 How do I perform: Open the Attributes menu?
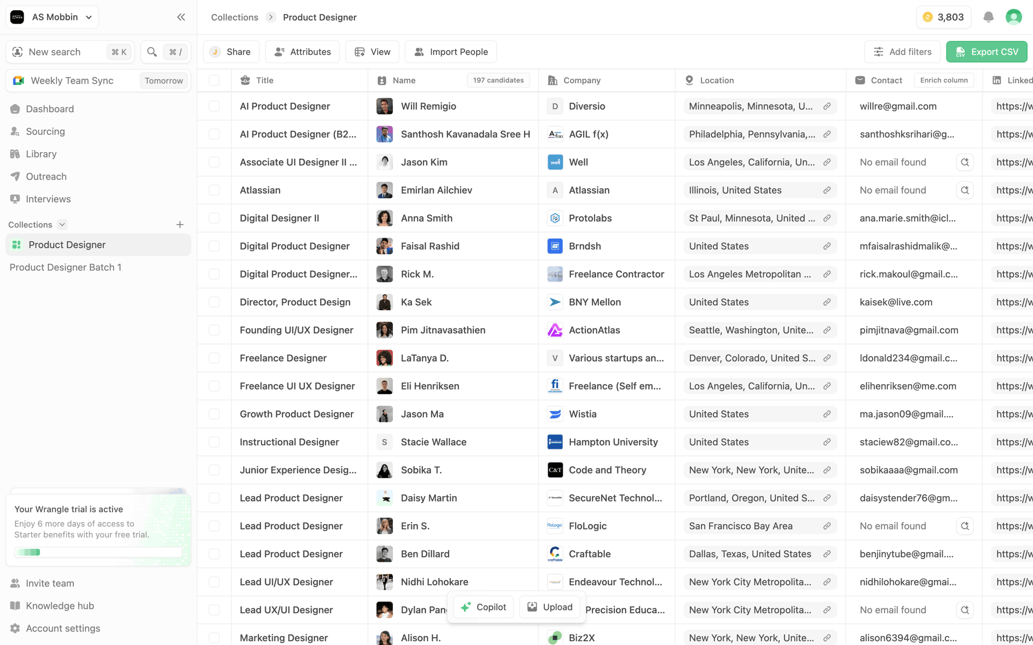click(302, 52)
